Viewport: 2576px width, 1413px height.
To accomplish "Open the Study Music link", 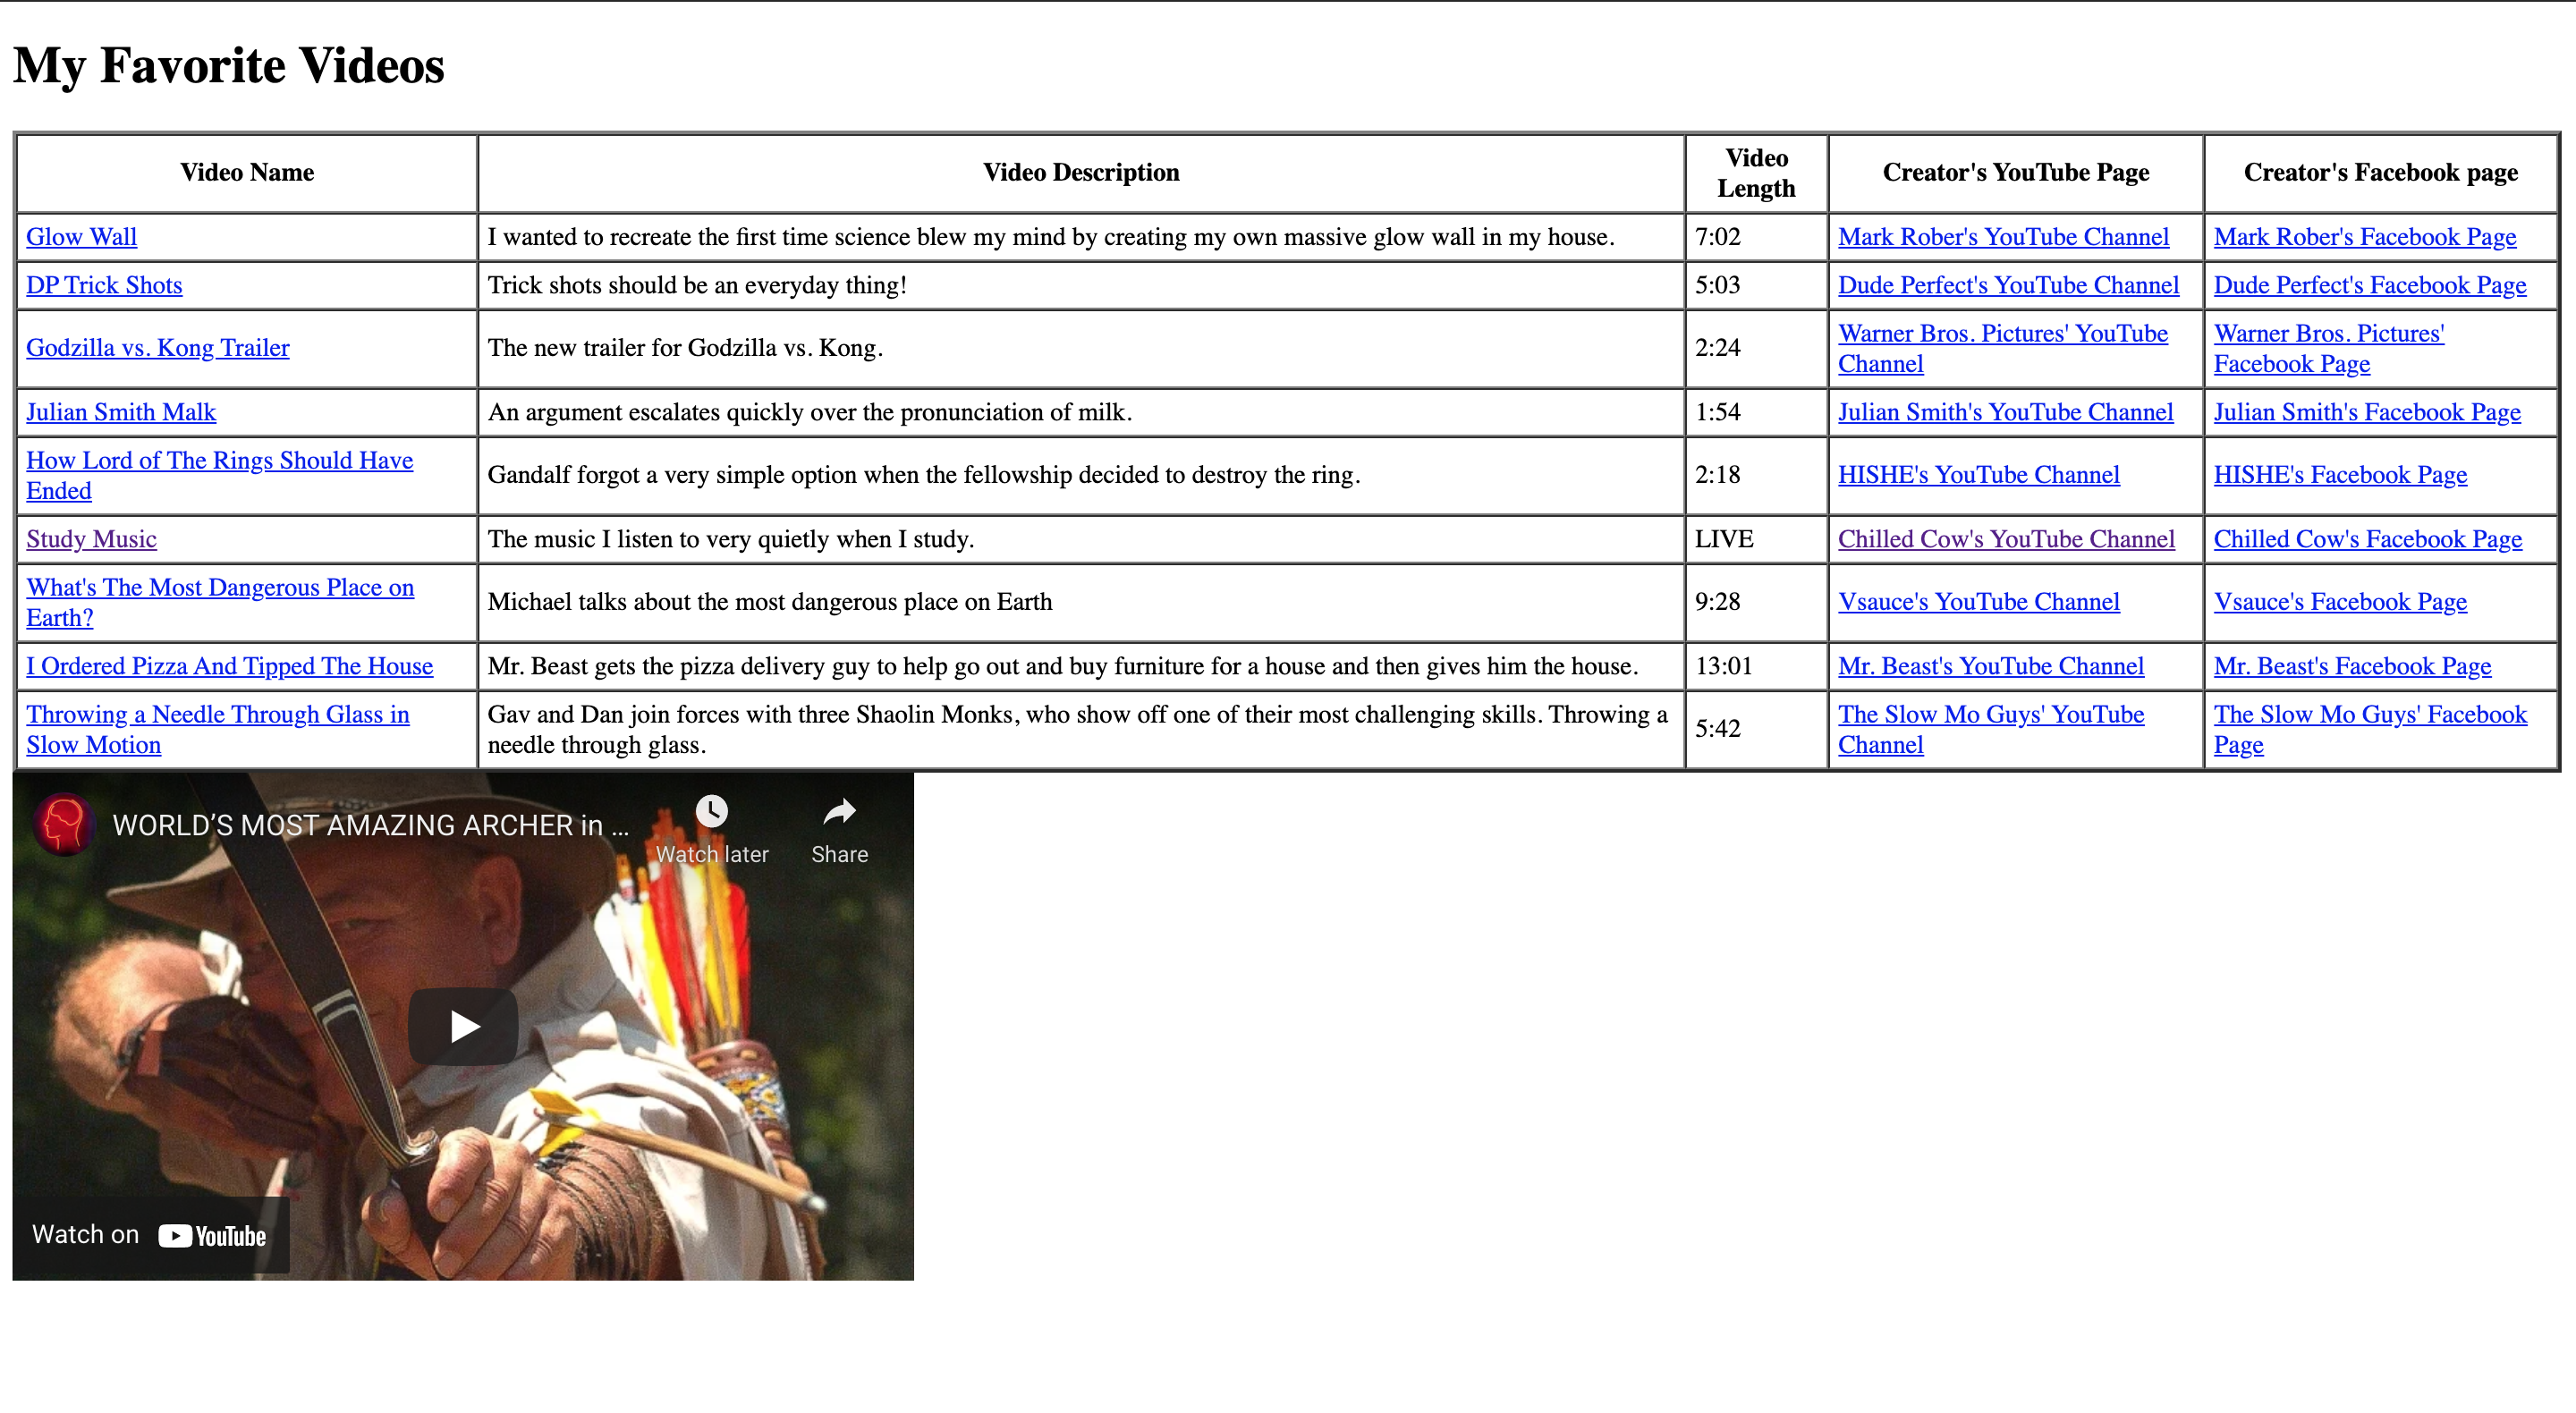I will 91,539.
